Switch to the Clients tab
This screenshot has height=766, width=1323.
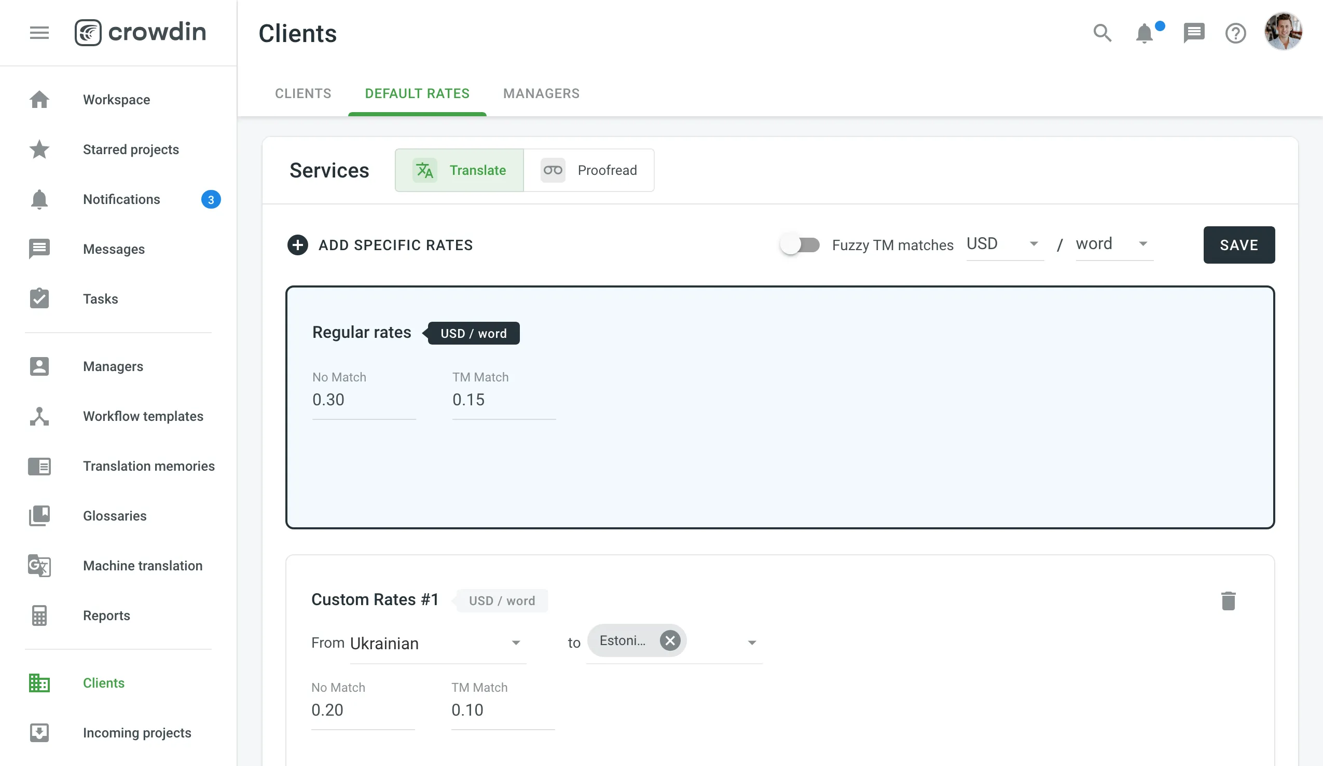(303, 93)
